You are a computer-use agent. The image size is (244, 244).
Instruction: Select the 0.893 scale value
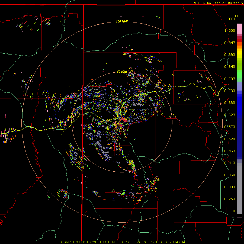230,54
